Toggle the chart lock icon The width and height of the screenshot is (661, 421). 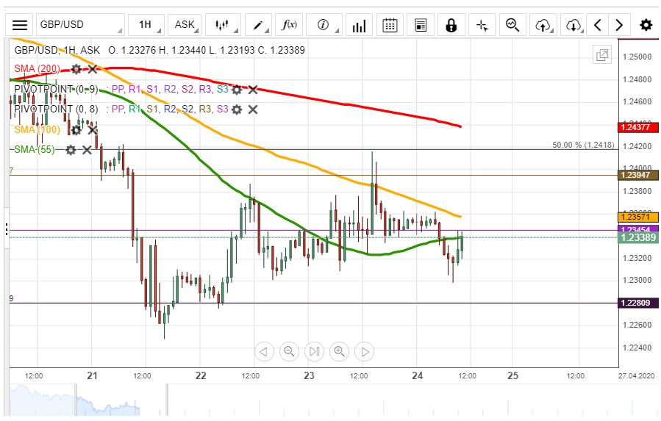(451, 25)
